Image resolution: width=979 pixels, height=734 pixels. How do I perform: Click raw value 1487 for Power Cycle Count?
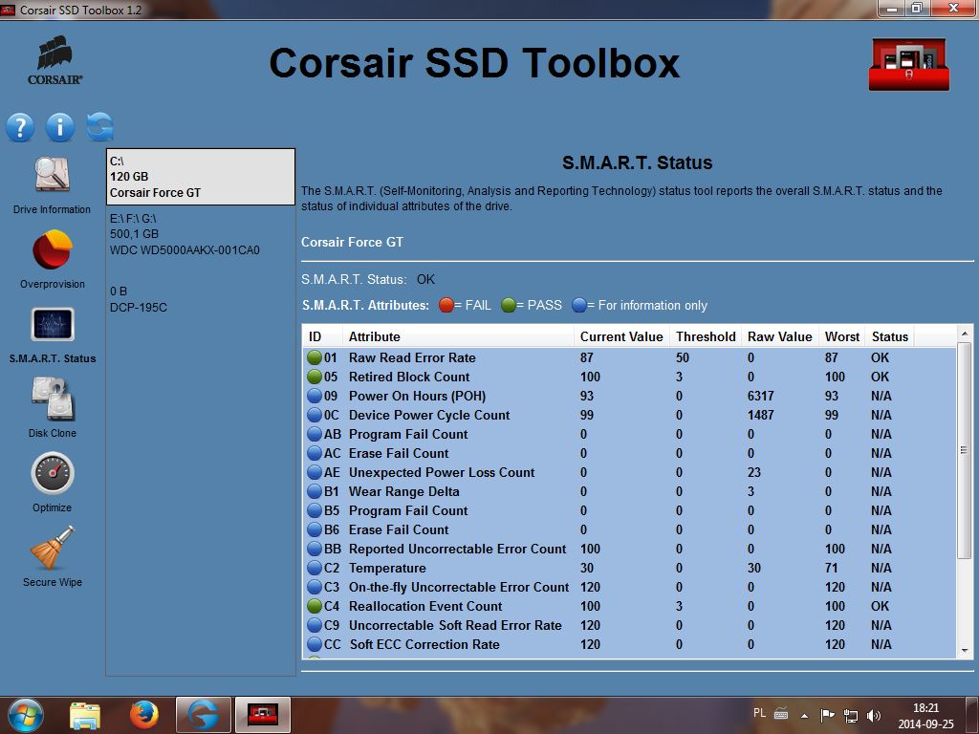[x=760, y=415]
